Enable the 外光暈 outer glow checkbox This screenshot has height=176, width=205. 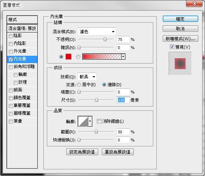pyautogui.click(x=11, y=51)
